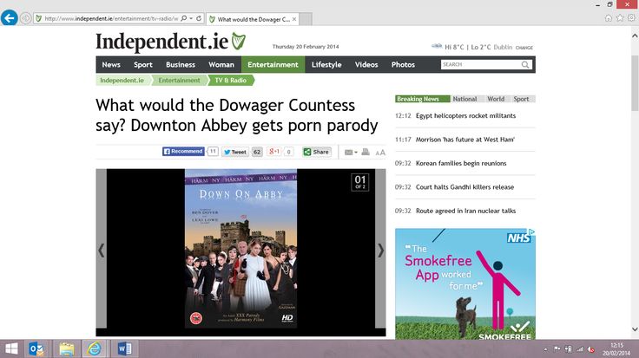This screenshot has width=639, height=358.
Task: Click the search magnifier in address bar
Action: click(x=184, y=18)
